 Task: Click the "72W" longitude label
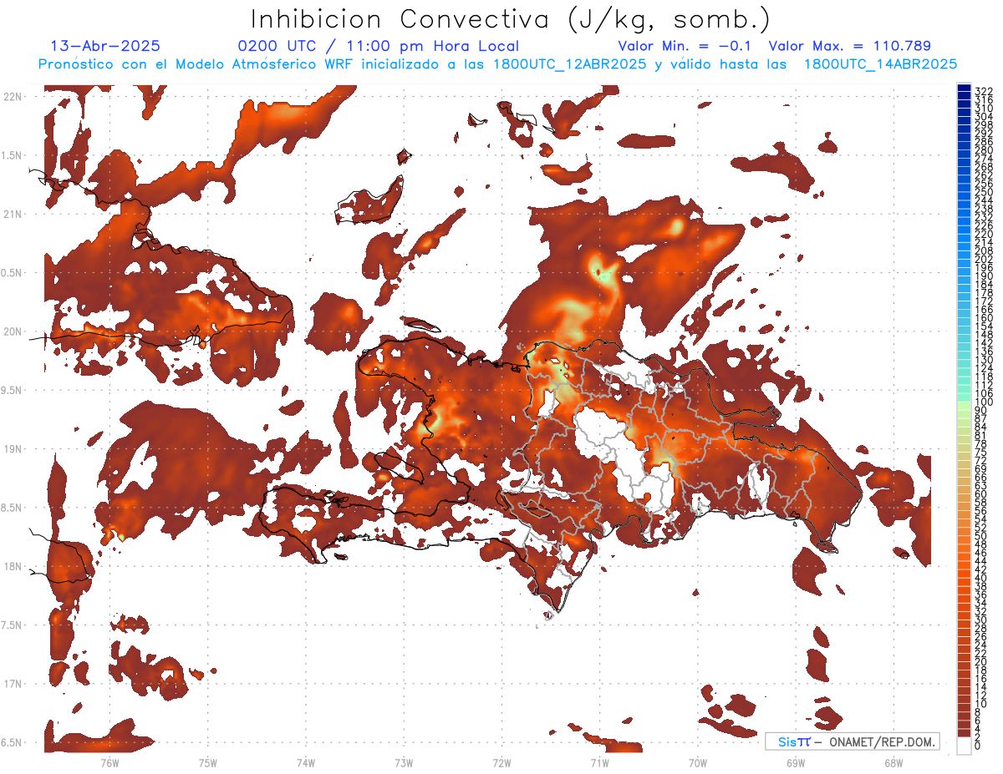coord(501,762)
